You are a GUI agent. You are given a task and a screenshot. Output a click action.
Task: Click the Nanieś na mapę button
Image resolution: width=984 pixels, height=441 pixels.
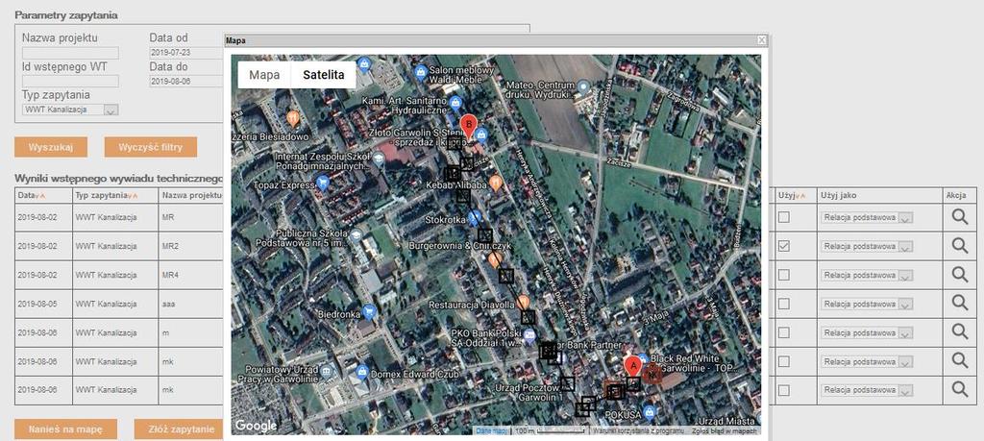point(65,429)
